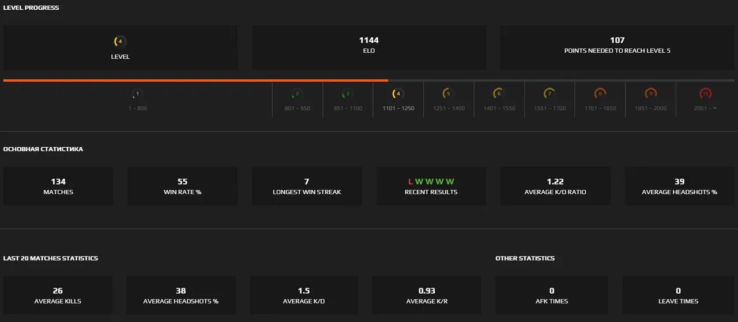Click the LEVEL PROGRESS heading
This screenshot has width=738, height=322.
[31, 8]
